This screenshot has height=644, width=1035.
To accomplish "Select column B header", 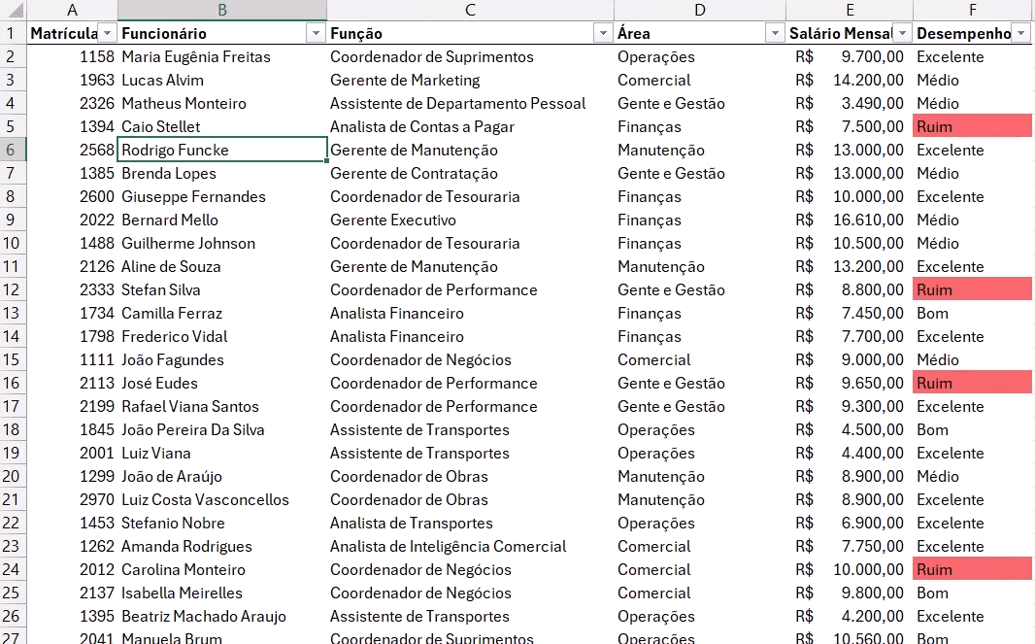I will (x=222, y=10).
